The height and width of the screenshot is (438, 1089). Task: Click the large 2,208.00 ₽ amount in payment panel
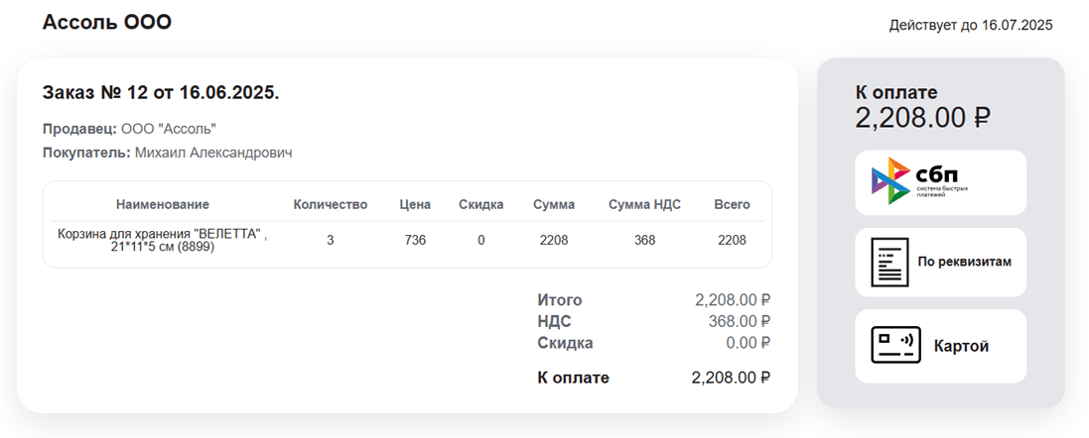click(x=922, y=118)
